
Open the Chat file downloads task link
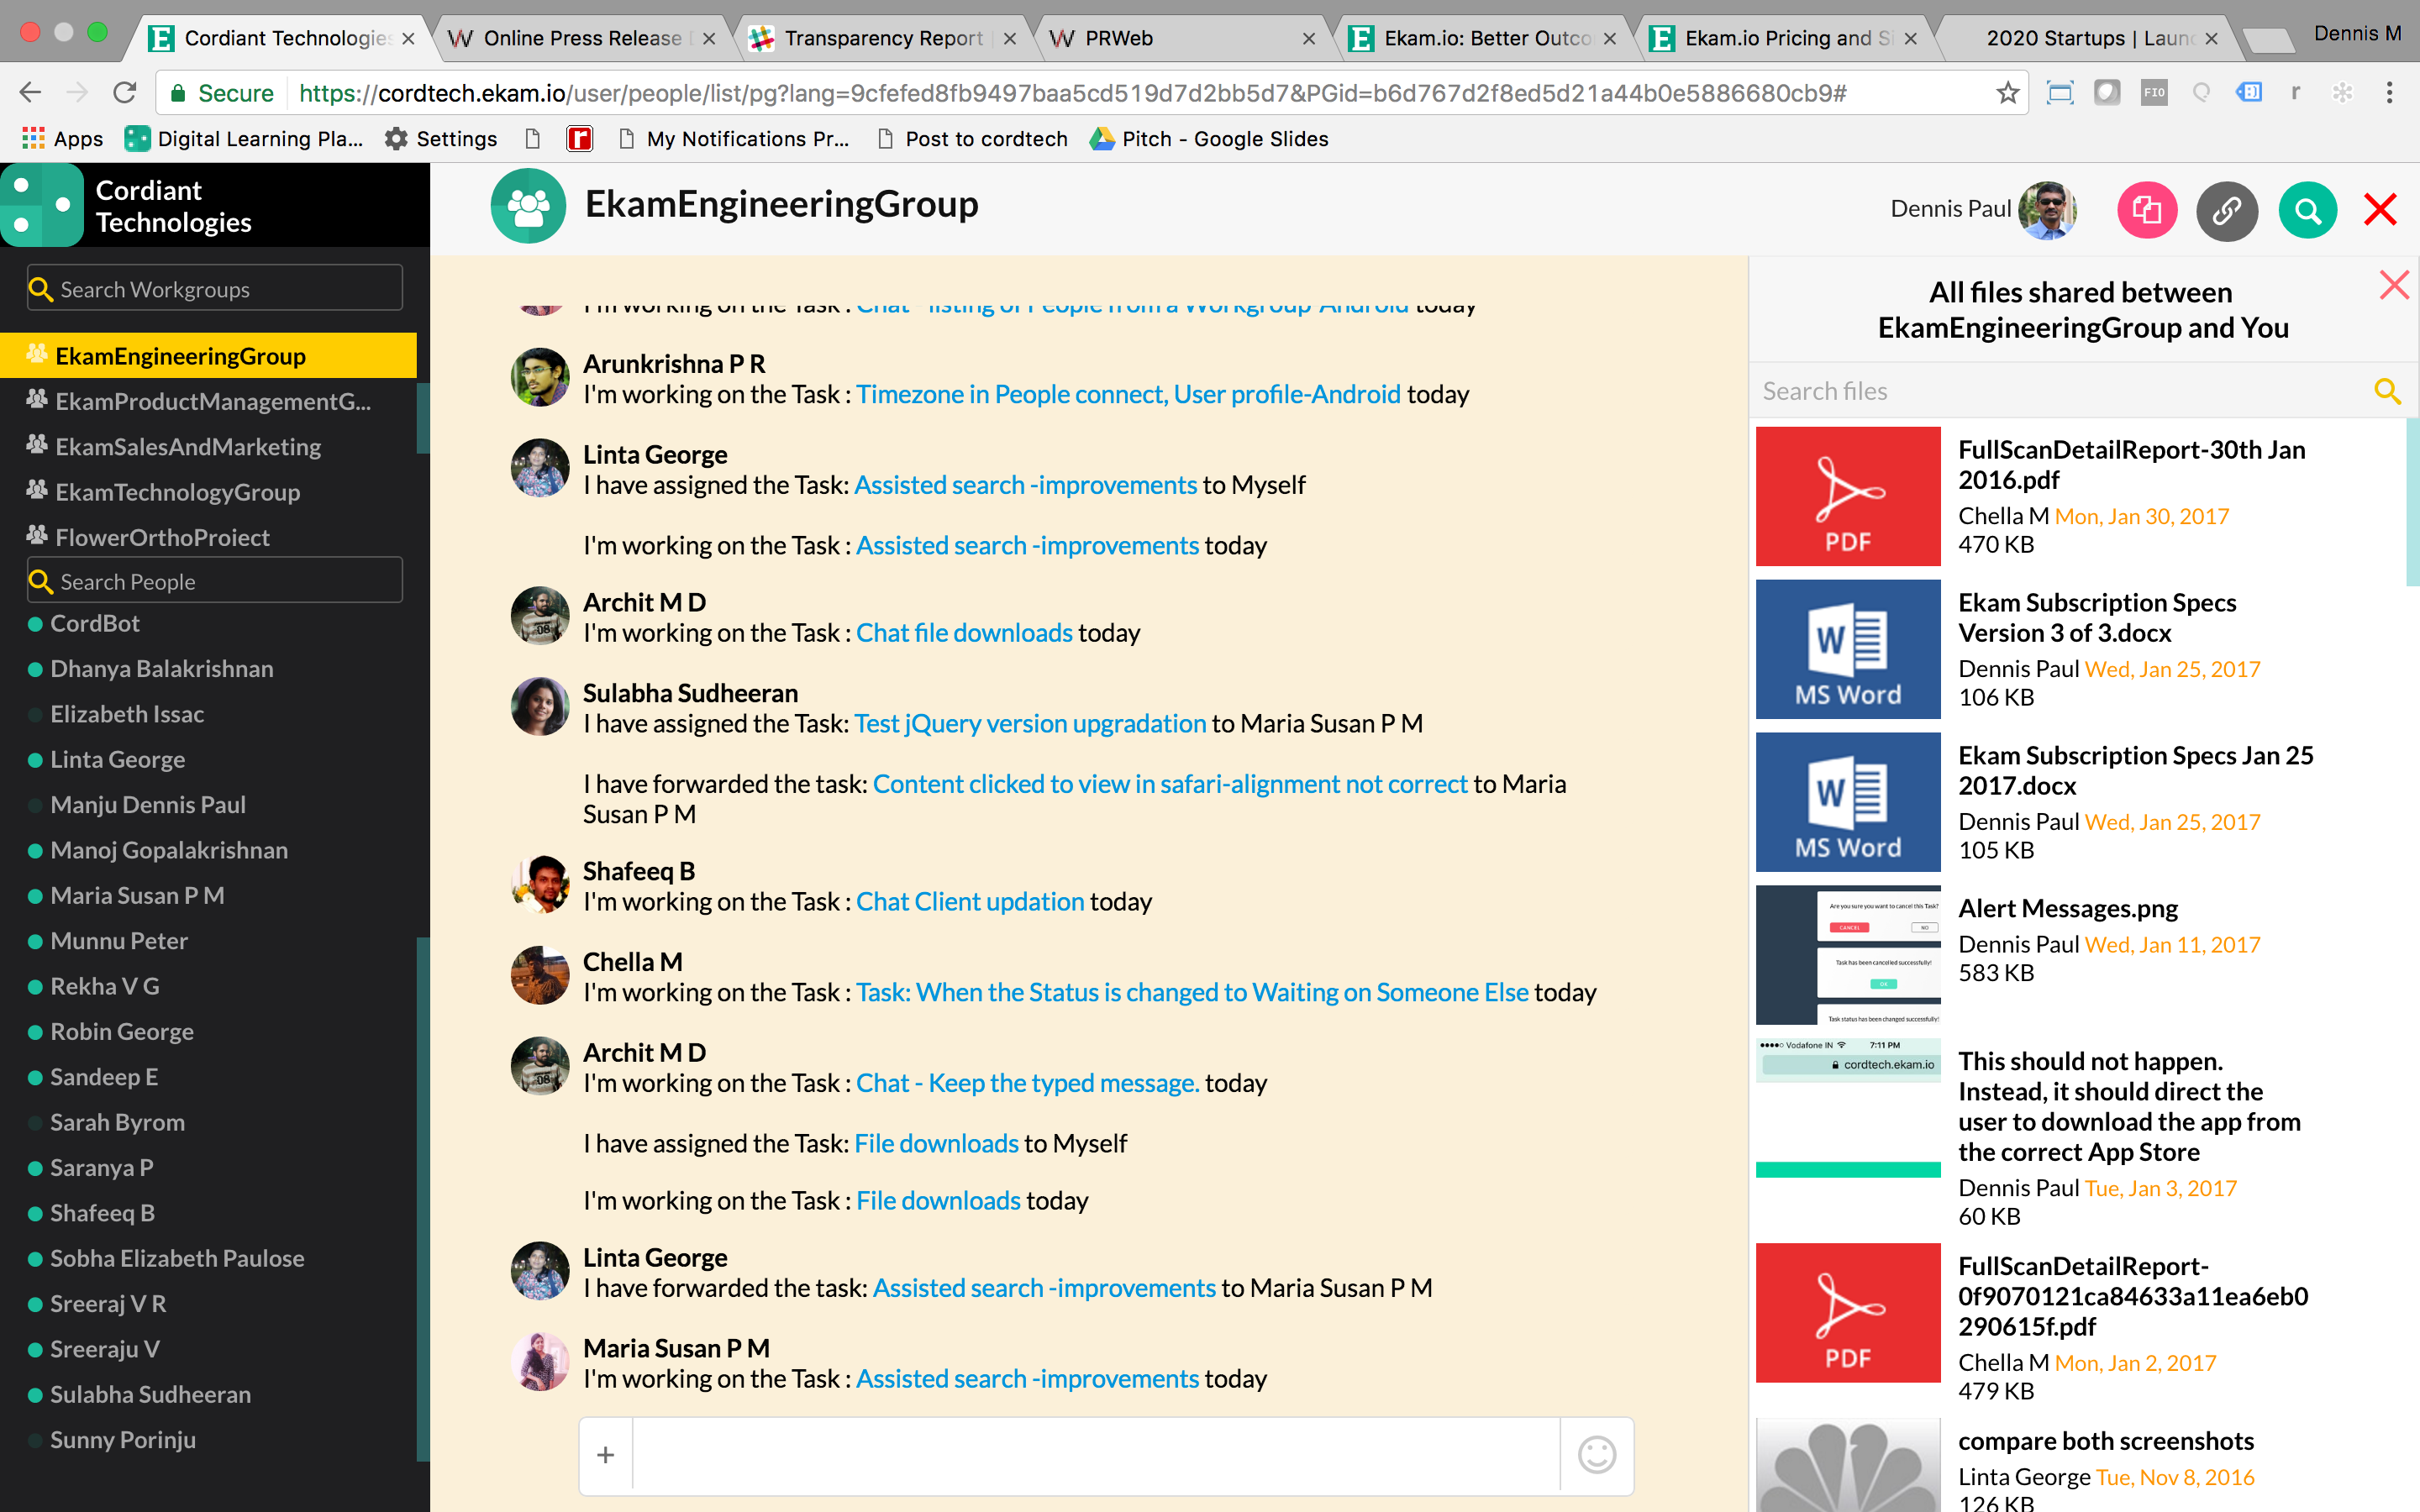coord(963,633)
